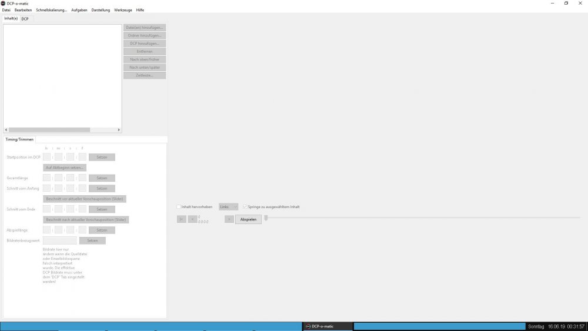Click the Bildratenbezugswert input field
The width and height of the screenshot is (588, 331).
click(x=59, y=240)
